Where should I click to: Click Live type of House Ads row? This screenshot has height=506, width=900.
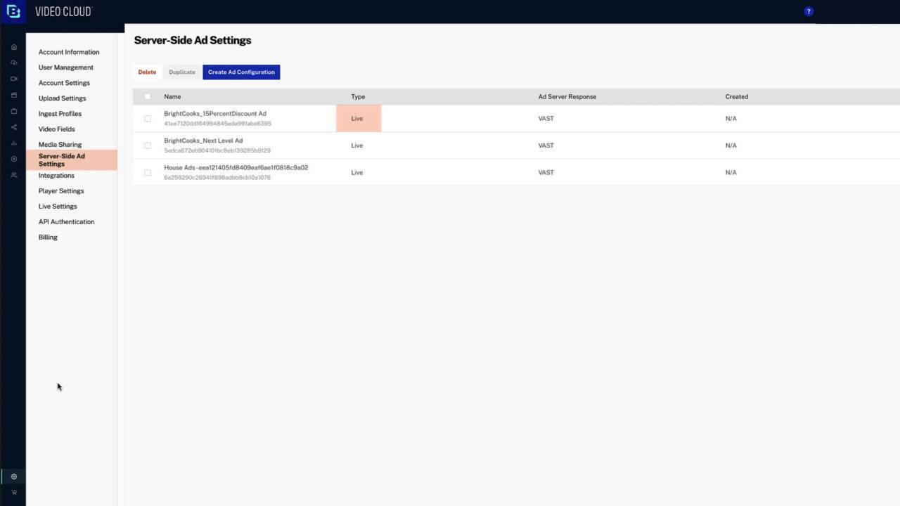pos(357,172)
